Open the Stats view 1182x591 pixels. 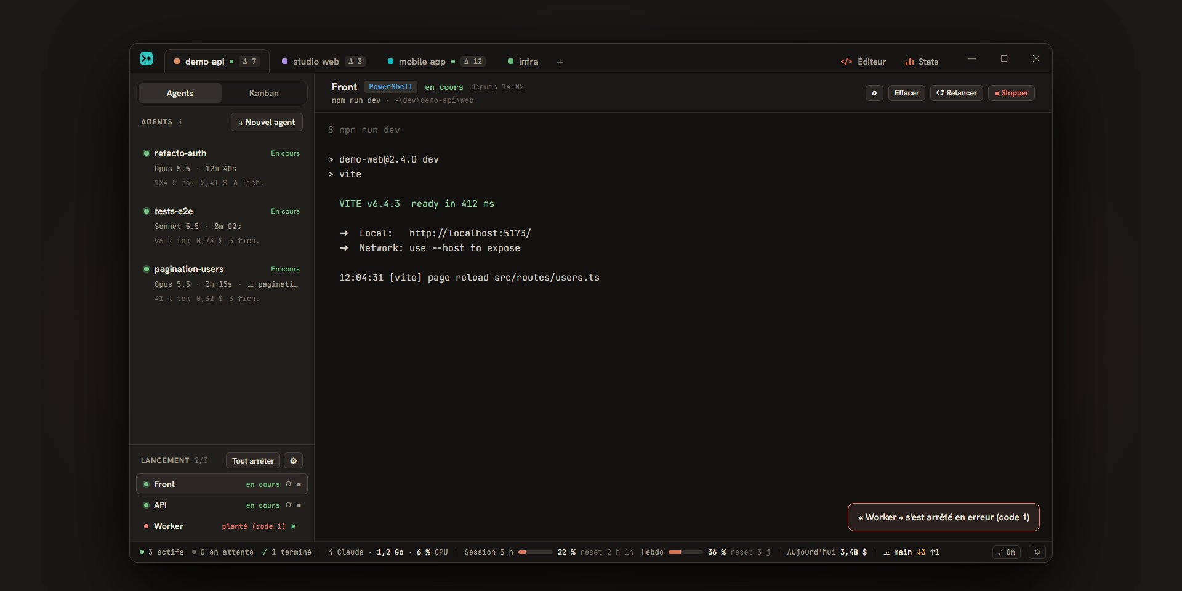[922, 62]
